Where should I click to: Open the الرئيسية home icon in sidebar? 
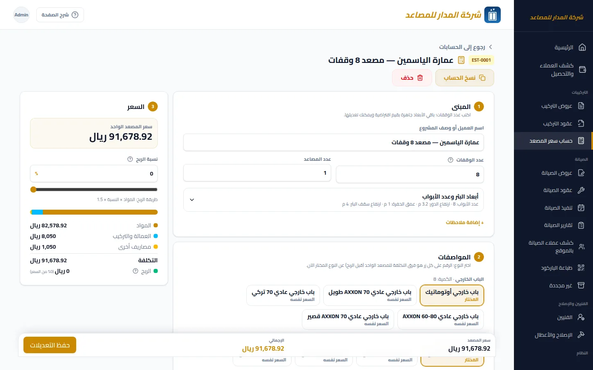click(582, 47)
